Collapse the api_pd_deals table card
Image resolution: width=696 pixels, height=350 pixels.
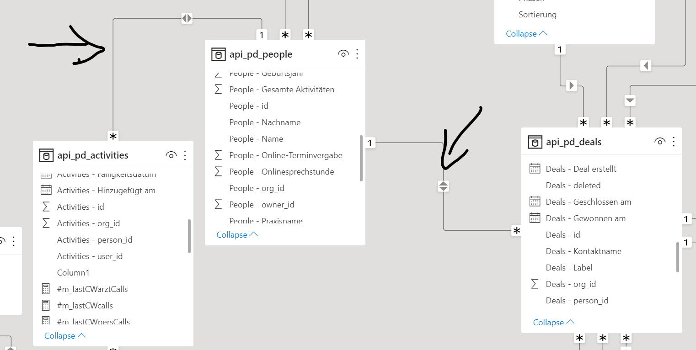[554, 322]
